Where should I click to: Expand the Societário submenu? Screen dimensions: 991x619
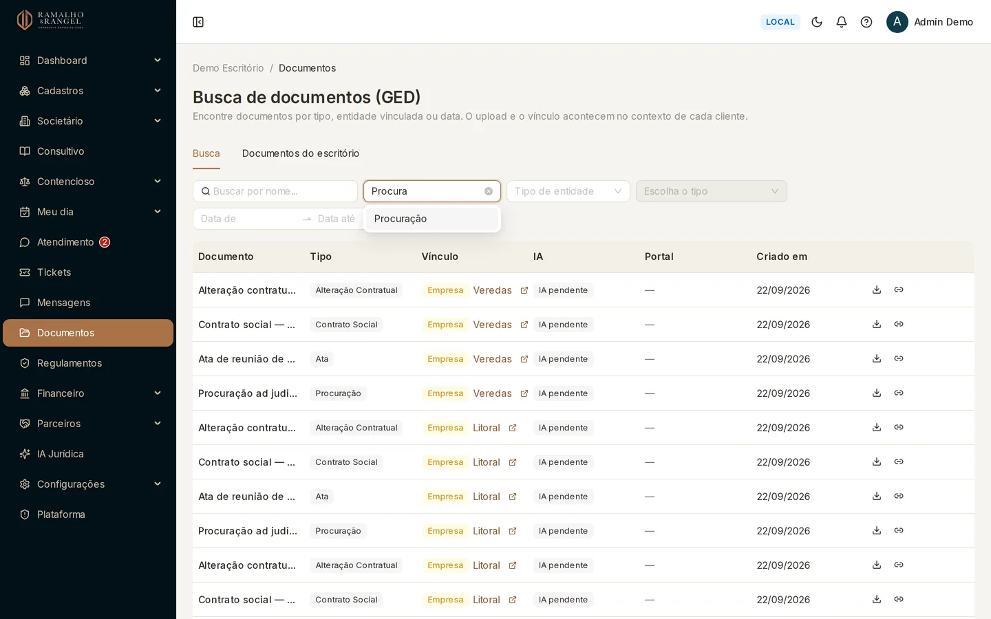click(158, 121)
